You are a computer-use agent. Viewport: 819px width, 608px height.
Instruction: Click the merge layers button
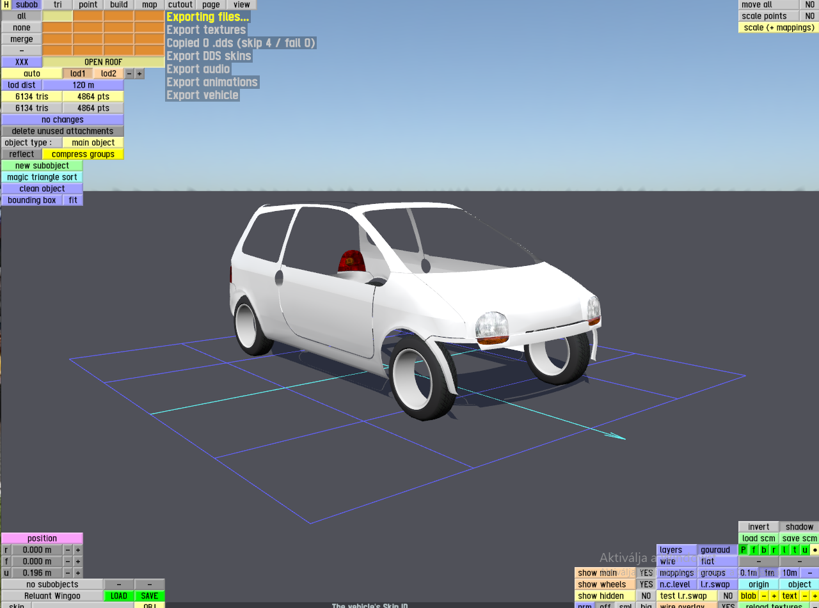pyautogui.click(x=22, y=39)
